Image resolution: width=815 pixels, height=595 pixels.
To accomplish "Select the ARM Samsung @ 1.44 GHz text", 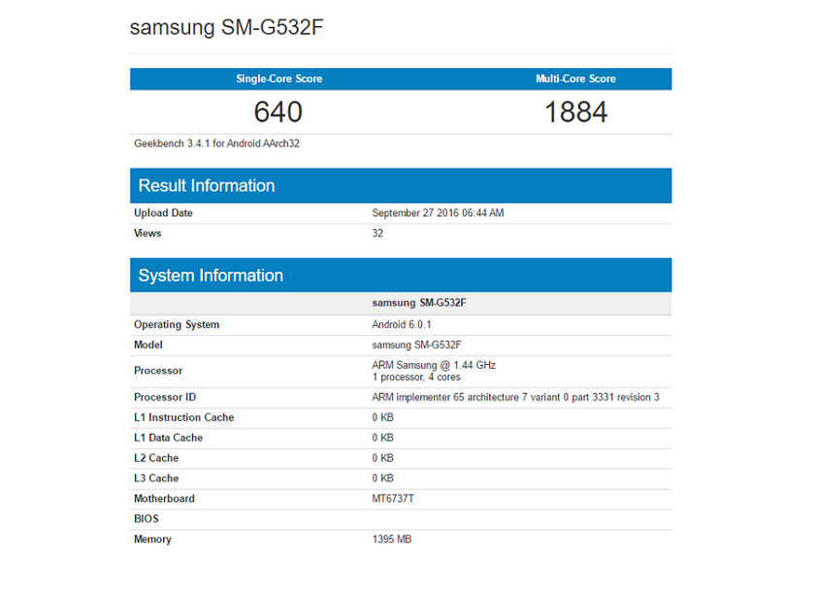I will click(434, 365).
